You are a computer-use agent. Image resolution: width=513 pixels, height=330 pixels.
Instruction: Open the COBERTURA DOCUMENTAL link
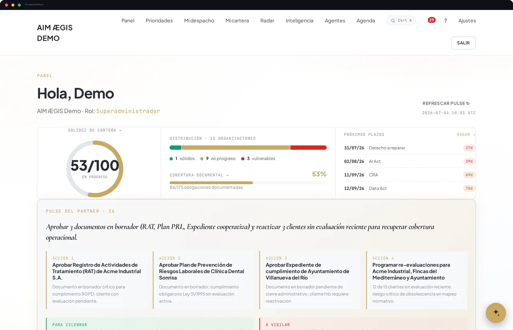pyautogui.click(x=199, y=175)
